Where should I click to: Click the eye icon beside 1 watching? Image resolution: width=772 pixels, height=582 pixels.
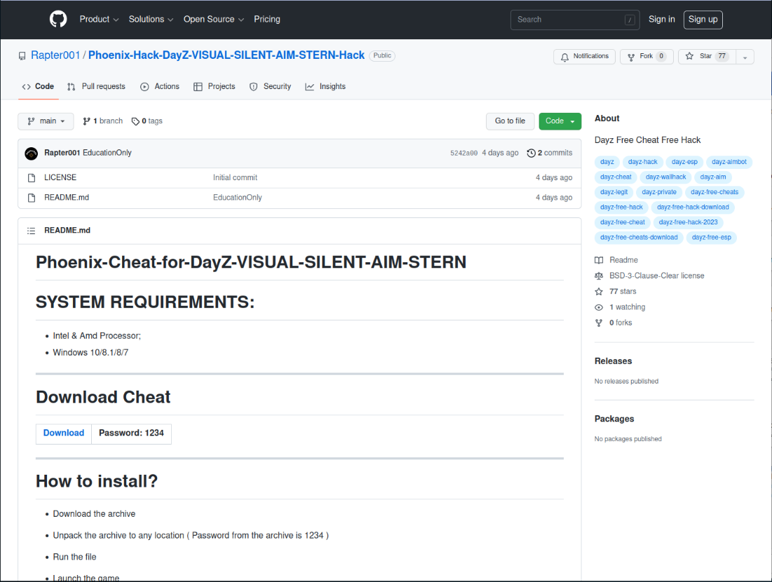[x=599, y=307]
